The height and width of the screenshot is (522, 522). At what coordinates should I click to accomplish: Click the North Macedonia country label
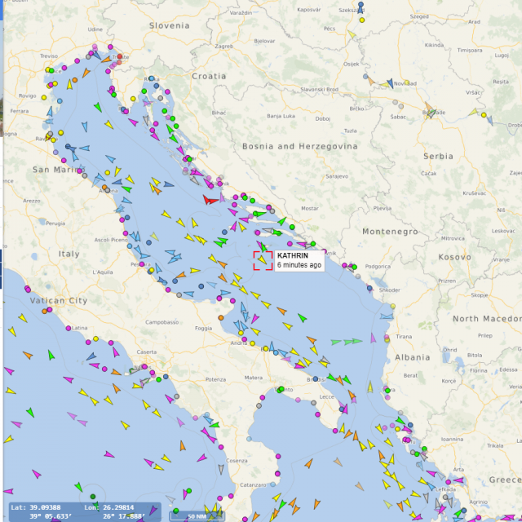487,319
